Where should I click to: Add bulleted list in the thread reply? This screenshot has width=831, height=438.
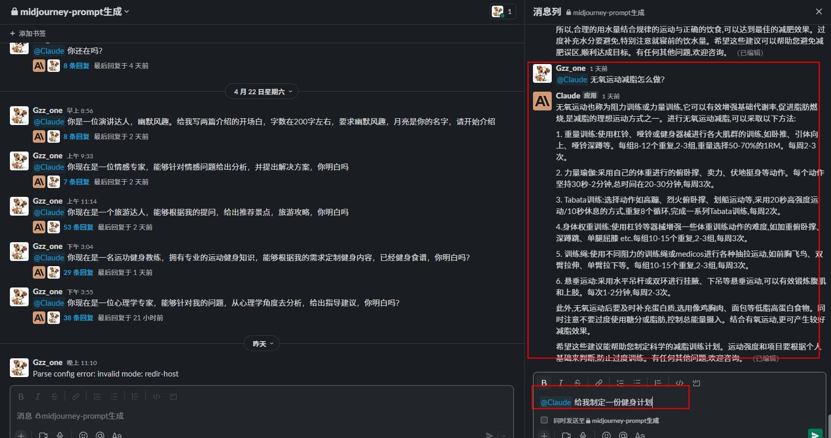637,383
